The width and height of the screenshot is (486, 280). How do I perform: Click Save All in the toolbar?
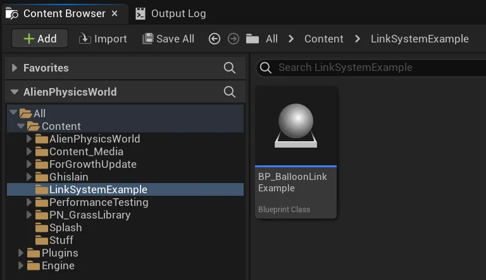[x=168, y=39]
